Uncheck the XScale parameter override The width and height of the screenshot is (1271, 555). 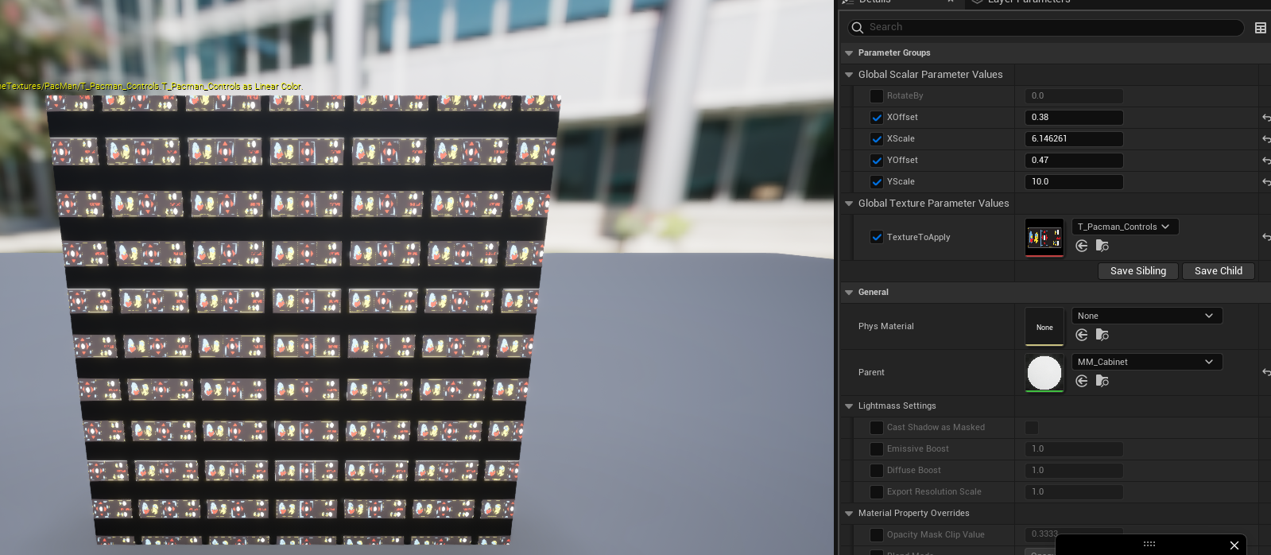[x=877, y=139]
